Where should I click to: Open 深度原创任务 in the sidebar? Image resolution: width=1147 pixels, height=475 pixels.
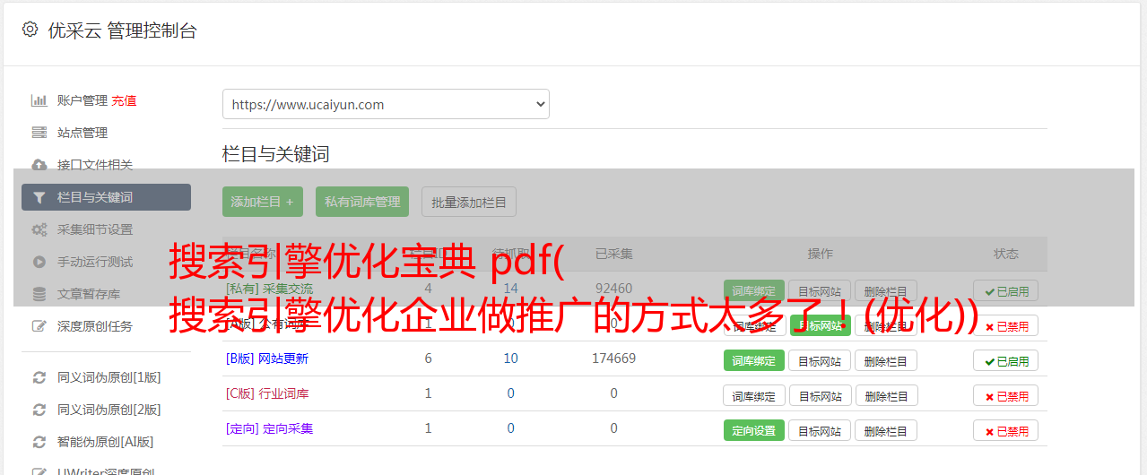pyautogui.click(x=94, y=326)
